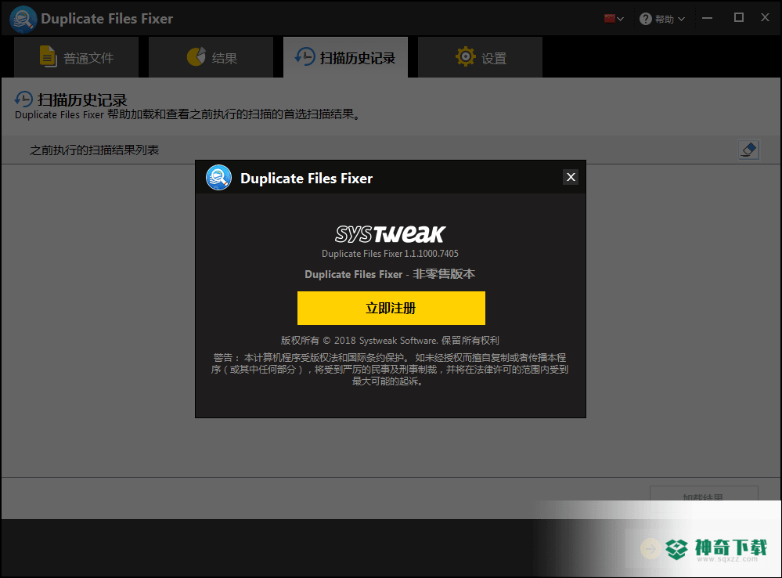Open the 普通文件 tab

coord(76,57)
